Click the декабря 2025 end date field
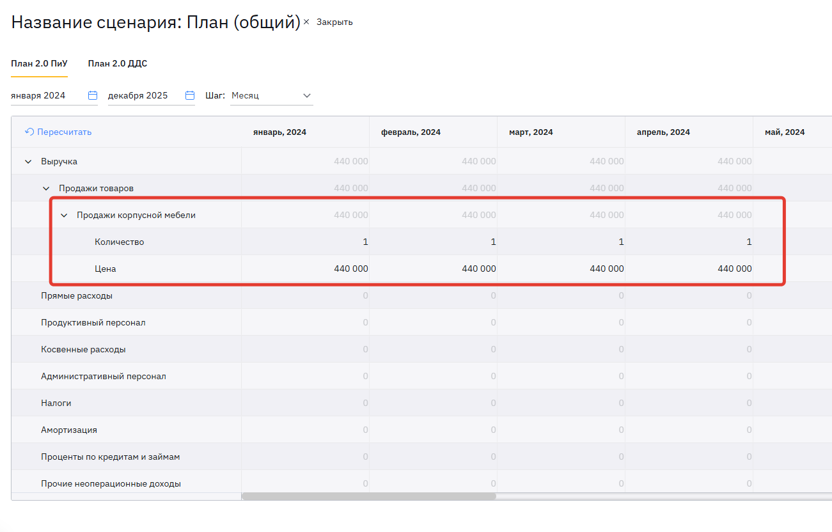Screen dimensions: 832x532 point(142,95)
